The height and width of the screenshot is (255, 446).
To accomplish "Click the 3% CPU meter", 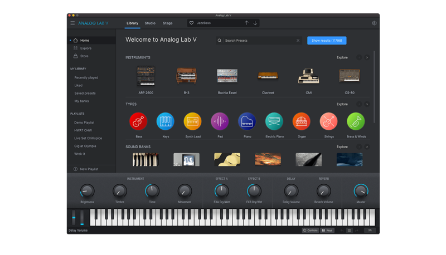I will (x=370, y=231).
